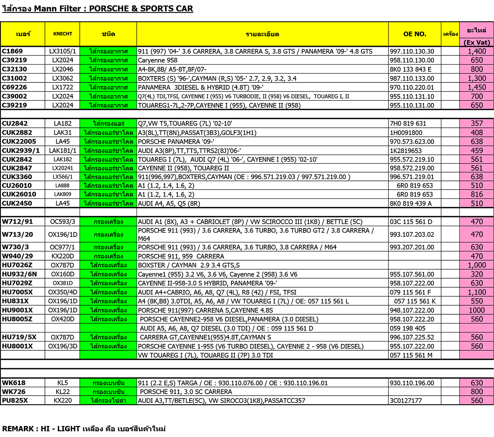Click the '(Ex Vat)' header cell
The width and height of the screenshot is (494, 437).
point(477,43)
